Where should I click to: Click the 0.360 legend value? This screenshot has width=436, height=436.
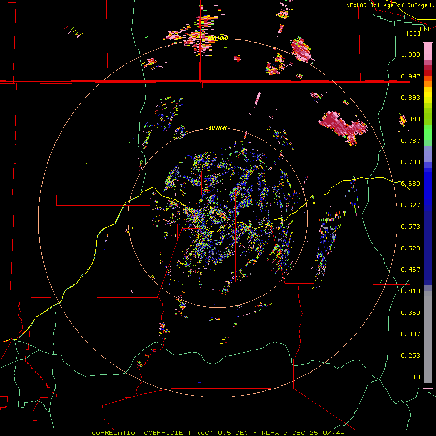[x=410, y=313]
